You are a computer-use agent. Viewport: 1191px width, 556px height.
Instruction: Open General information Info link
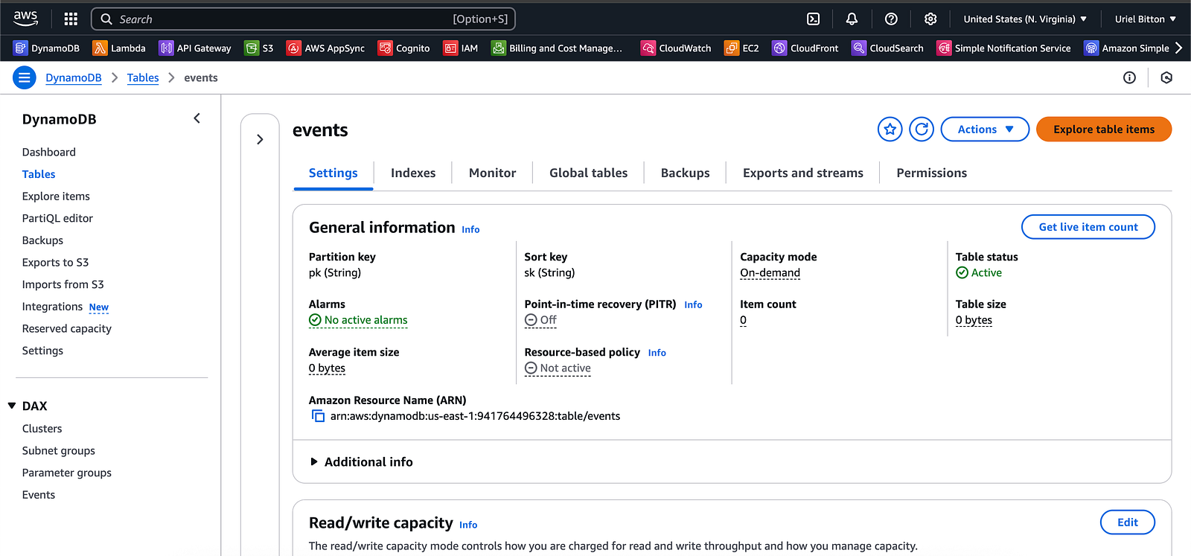click(470, 229)
